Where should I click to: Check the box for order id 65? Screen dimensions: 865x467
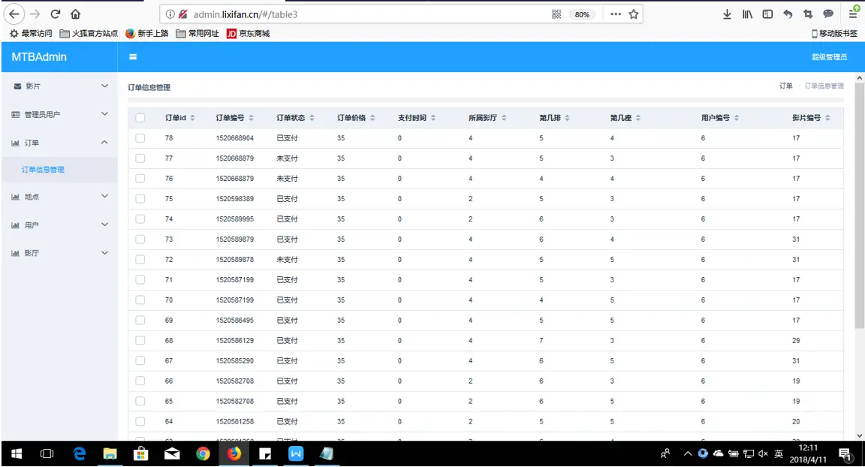pos(140,401)
